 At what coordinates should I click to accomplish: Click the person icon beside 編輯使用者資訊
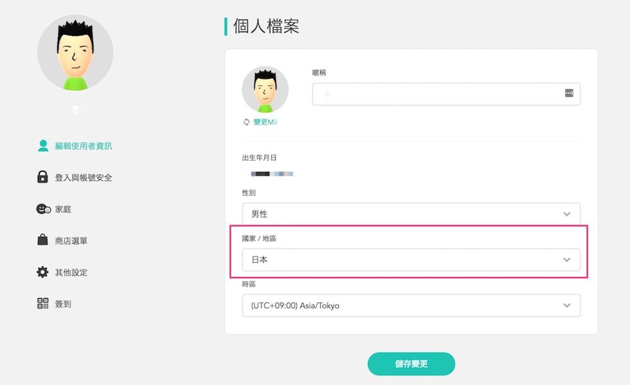(x=43, y=146)
